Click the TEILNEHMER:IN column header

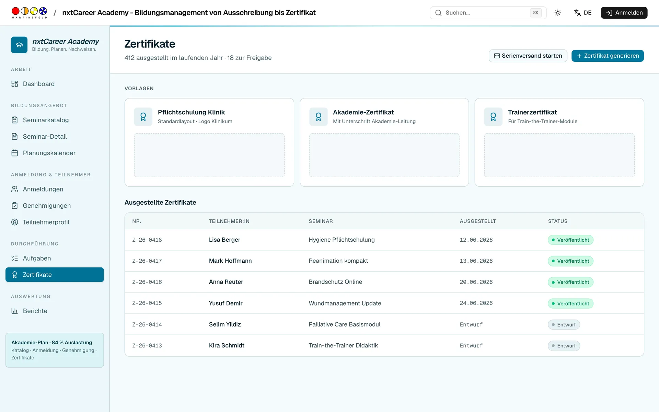(229, 221)
